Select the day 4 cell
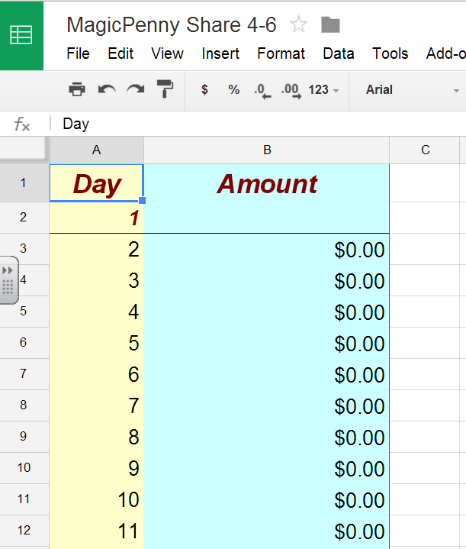 click(x=97, y=312)
